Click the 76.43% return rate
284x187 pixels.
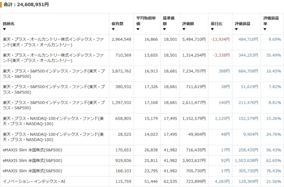tap(274, 171)
